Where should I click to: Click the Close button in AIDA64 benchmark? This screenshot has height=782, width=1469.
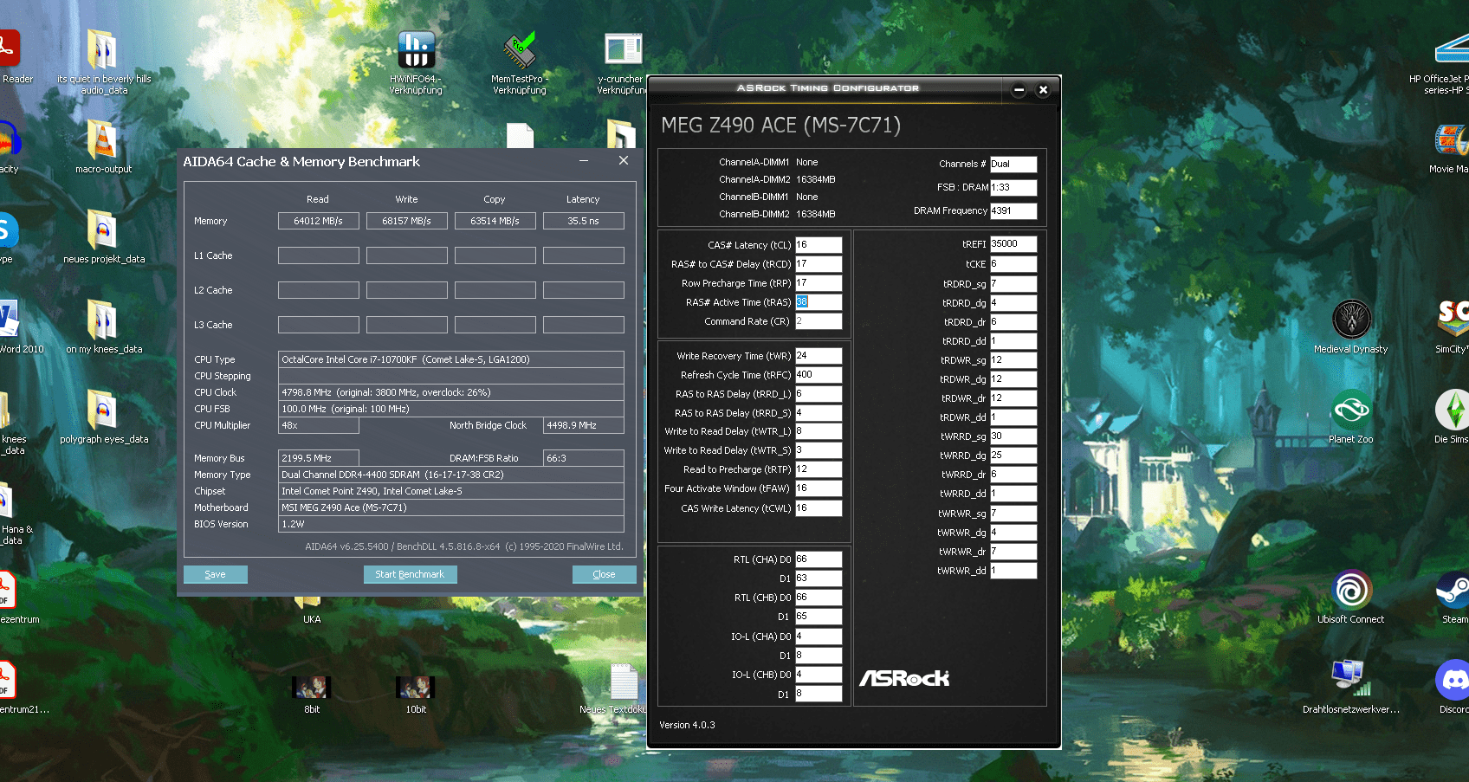pos(604,574)
